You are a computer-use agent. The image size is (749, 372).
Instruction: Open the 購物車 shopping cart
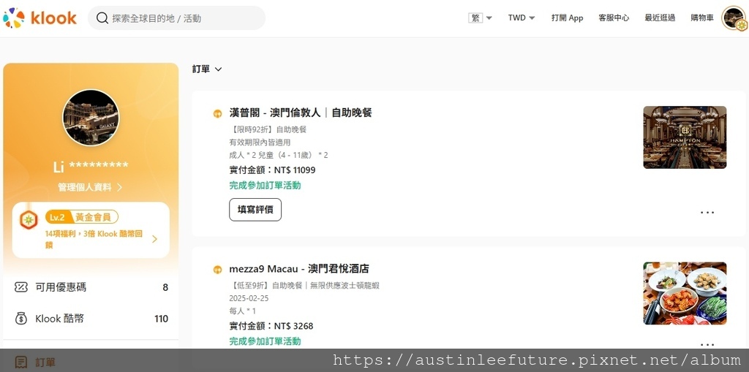coord(702,18)
